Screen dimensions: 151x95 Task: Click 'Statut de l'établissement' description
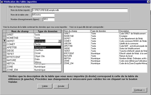[x=130, y=48]
